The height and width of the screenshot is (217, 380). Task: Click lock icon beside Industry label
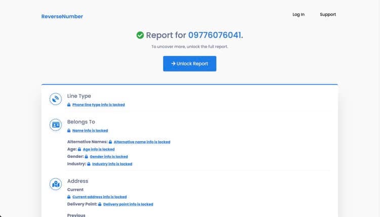pos(89,164)
